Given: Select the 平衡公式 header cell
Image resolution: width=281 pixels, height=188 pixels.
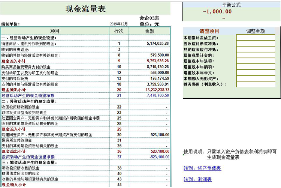Looking at the screenshot, I should point(232,5).
